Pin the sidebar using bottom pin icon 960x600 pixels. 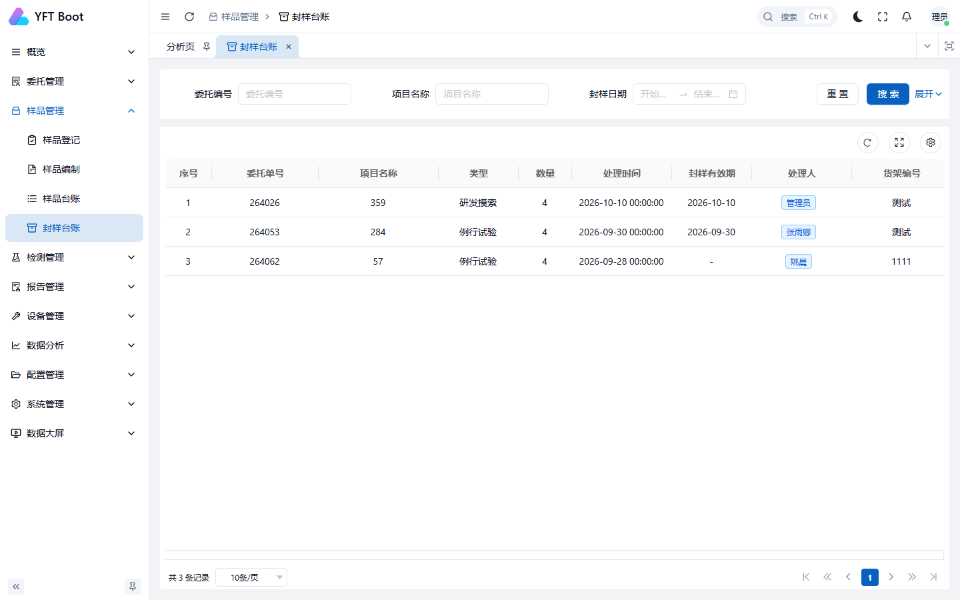133,587
